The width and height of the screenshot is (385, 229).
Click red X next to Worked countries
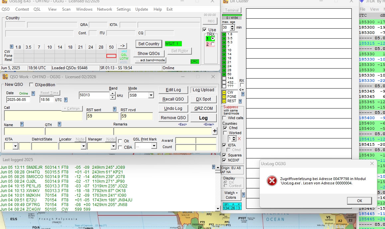[239, 139]
